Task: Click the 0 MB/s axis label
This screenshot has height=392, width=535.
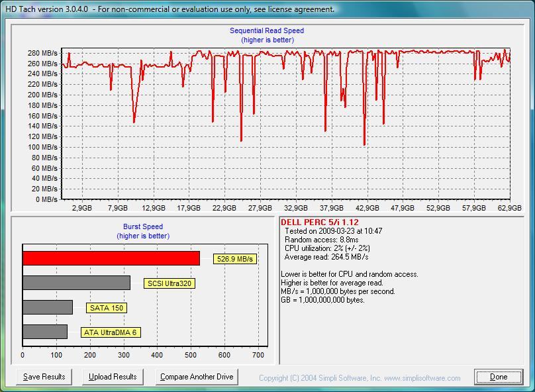Action: 46,199
